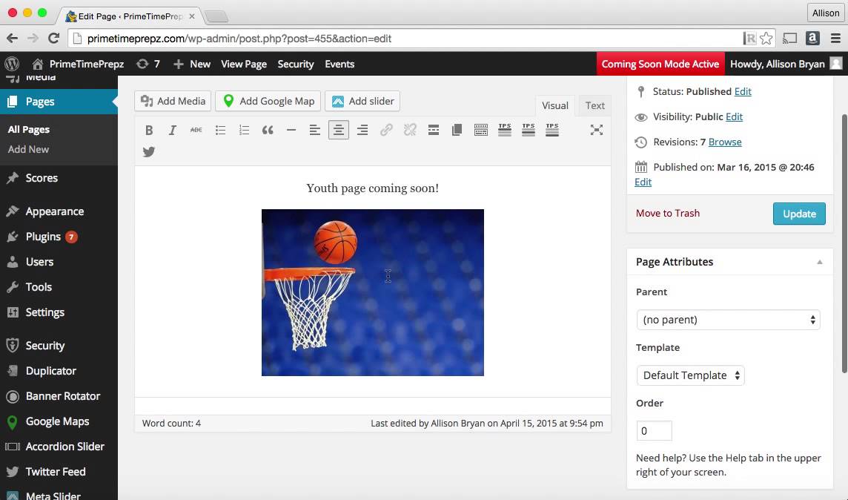
Task: Open Chrome hamburger menu
Action: pyautogui.click(x=835, y=39)
